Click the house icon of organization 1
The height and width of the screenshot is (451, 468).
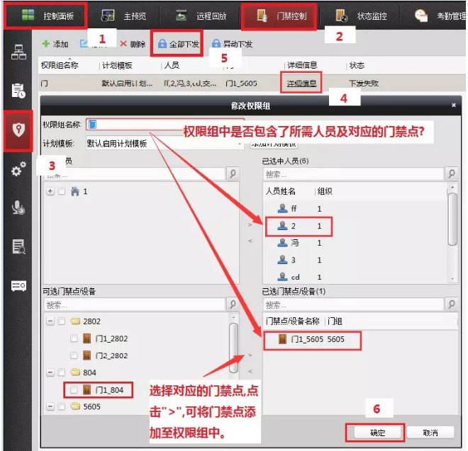click(x=75, y=191)
